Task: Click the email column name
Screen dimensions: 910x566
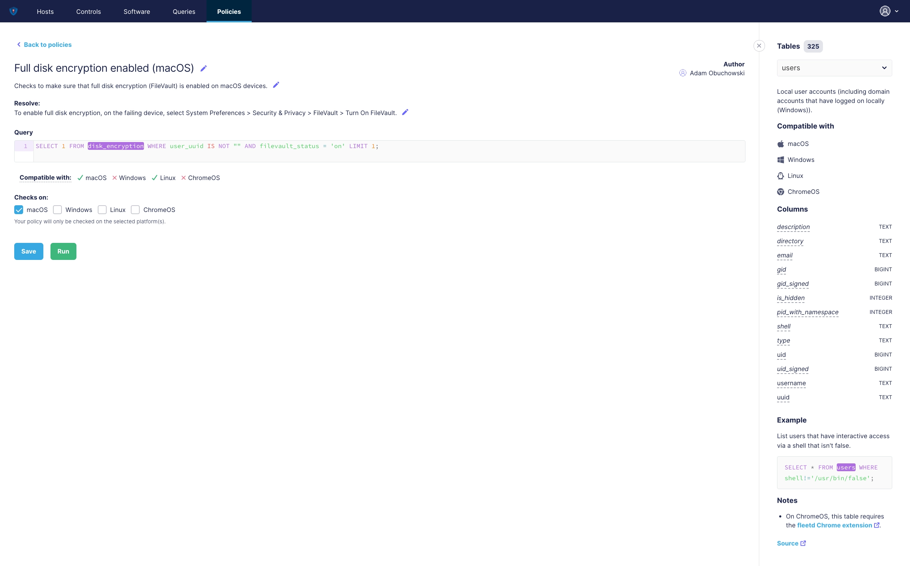Action: pos(785,255)
